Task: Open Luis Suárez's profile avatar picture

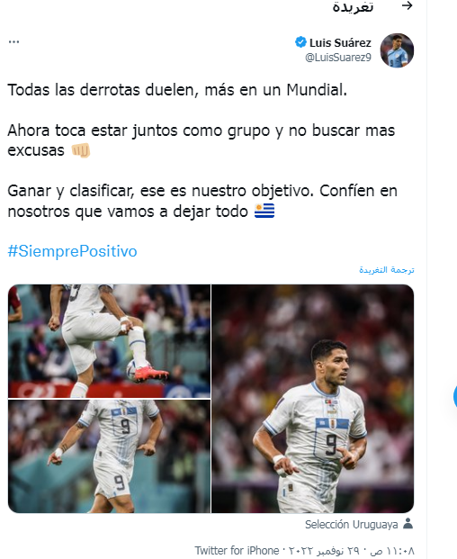Action: 397,50
